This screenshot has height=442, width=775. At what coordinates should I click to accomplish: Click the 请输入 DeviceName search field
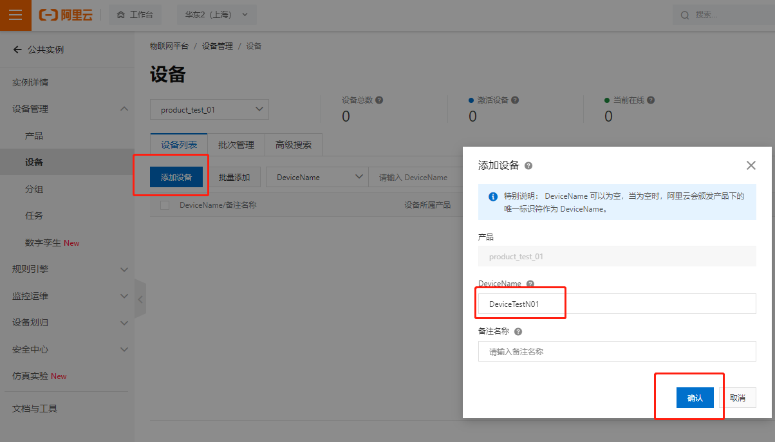click(x=416, y=177)
